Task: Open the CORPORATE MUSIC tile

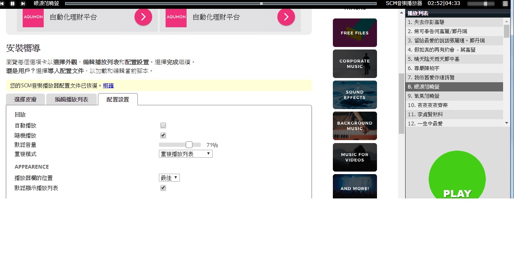Action: pyautogui.click(x=355, y=64)
